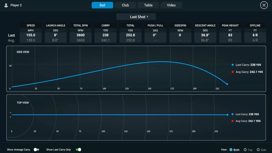
Task: Toggle Show Average Carry switch
Action: (x=36, y=150)
